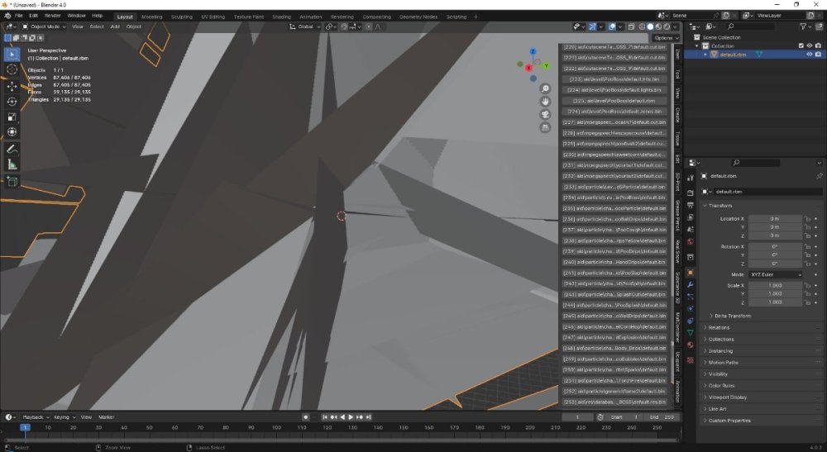
Task: Open the Modifiers properties tab (wrench)
Action: [x=690, y=284]
